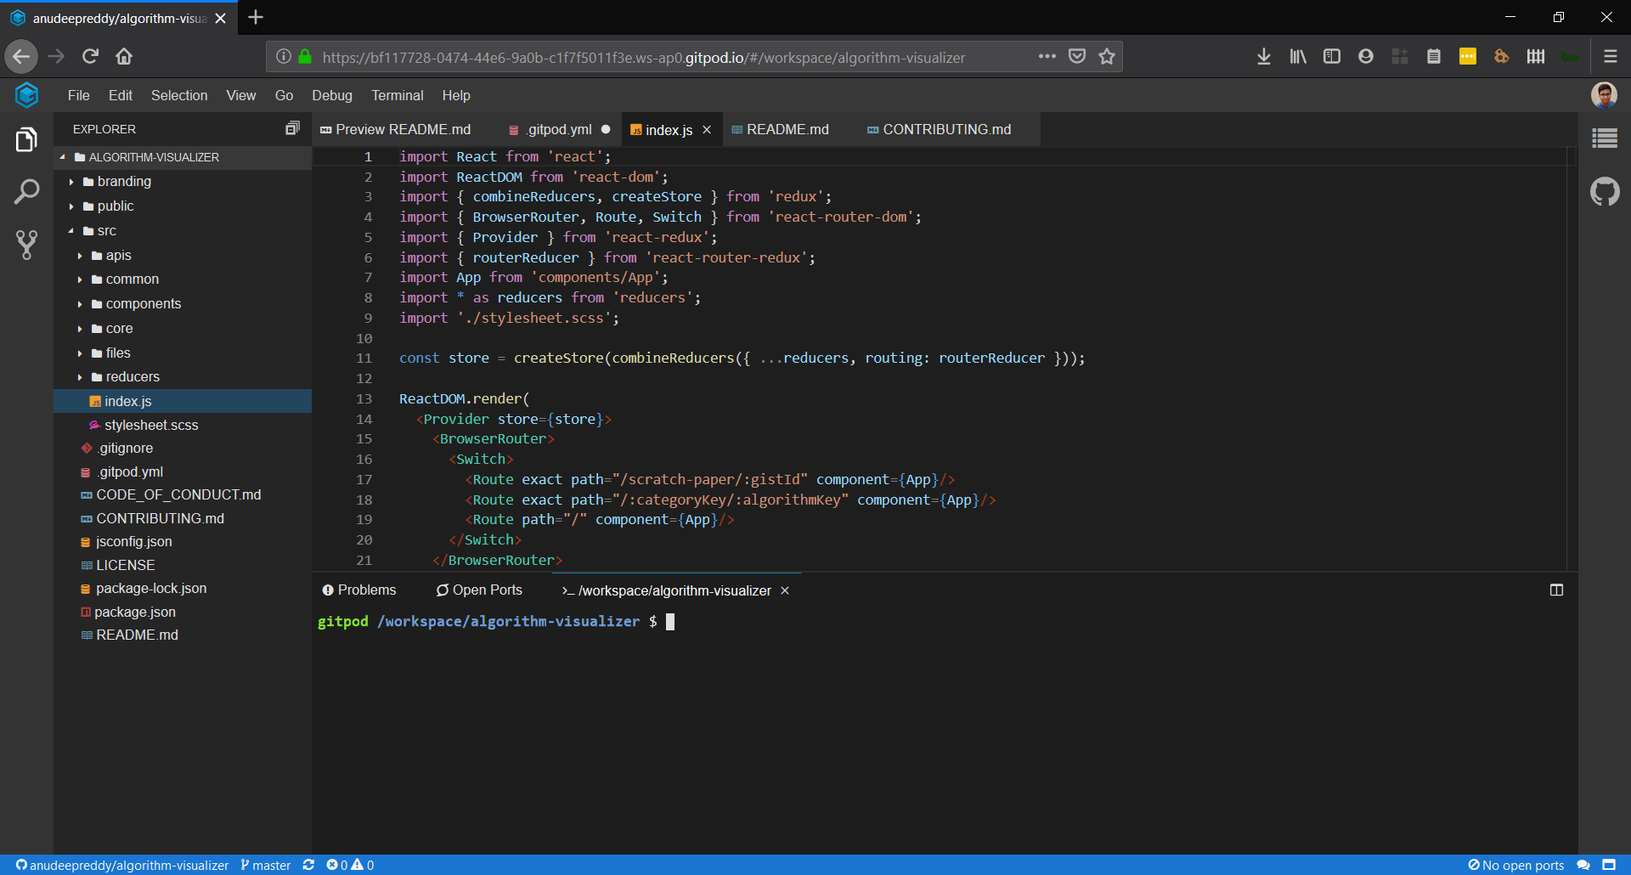1631x875 pixels.
Task: Expand the files folder
Action: point(80,353)
